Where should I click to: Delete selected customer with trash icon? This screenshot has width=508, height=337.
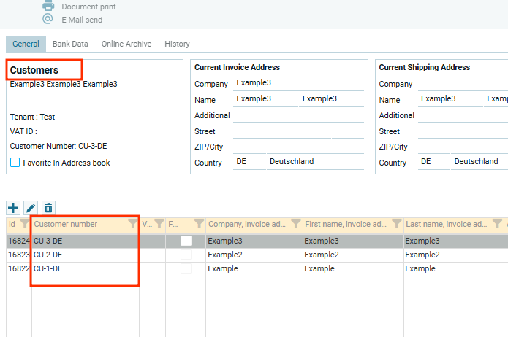pos(48,209)
